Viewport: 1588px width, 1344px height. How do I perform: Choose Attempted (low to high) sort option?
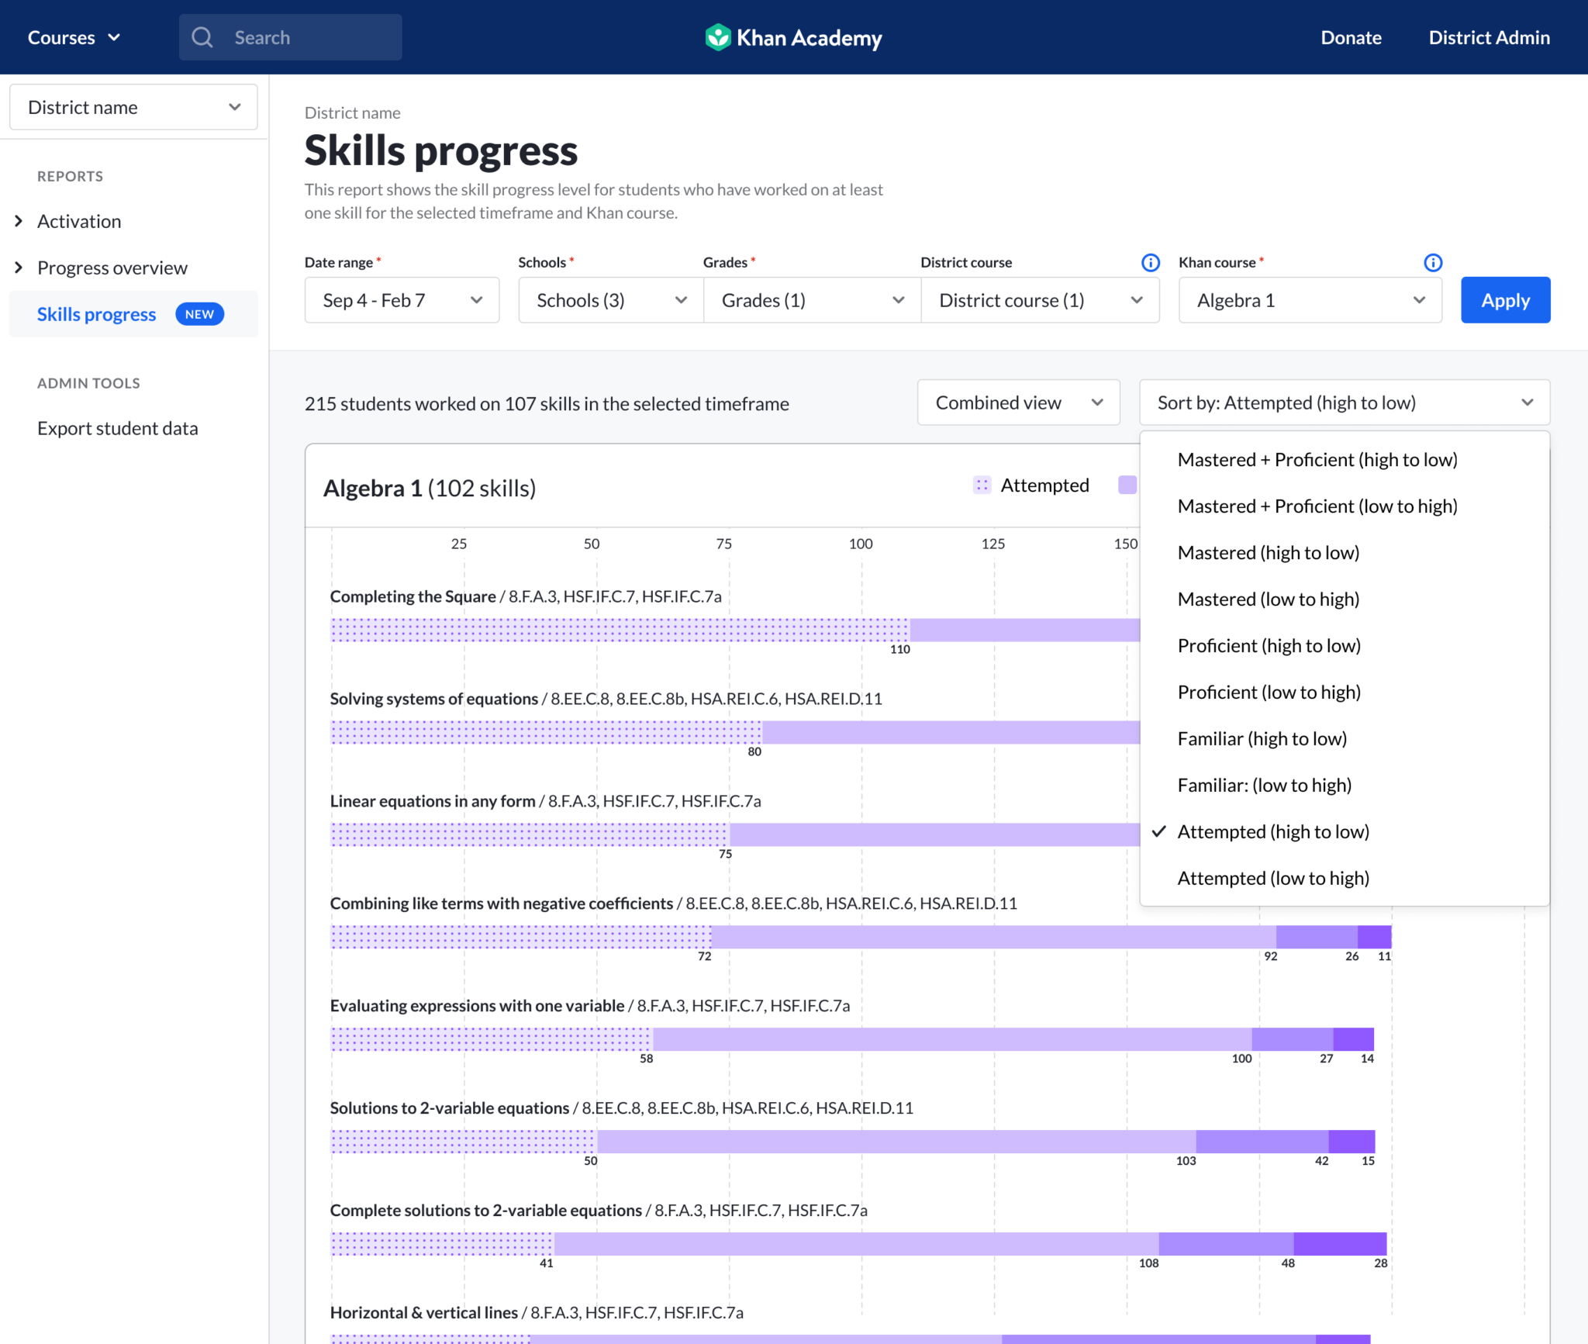click(x=1273, y=879)
